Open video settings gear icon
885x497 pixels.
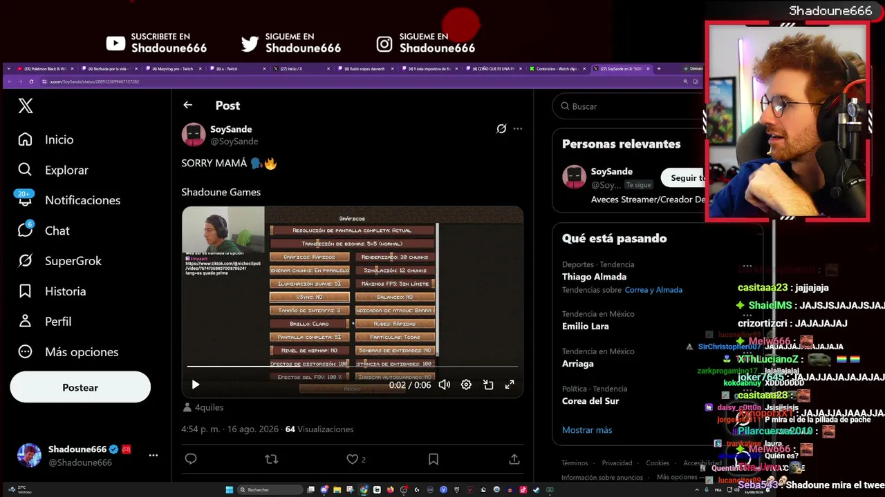click(466, 384)
